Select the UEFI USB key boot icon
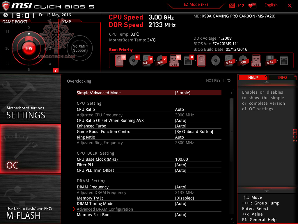The height and width of the screenshot is (224, 298). pyautogui.click(x=175, y=60)
